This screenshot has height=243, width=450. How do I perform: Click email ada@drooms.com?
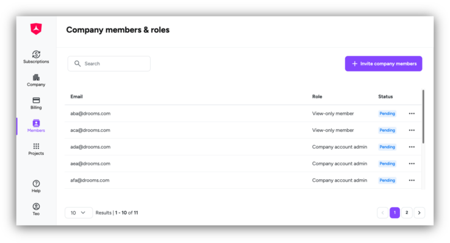(x=90, y=147)
